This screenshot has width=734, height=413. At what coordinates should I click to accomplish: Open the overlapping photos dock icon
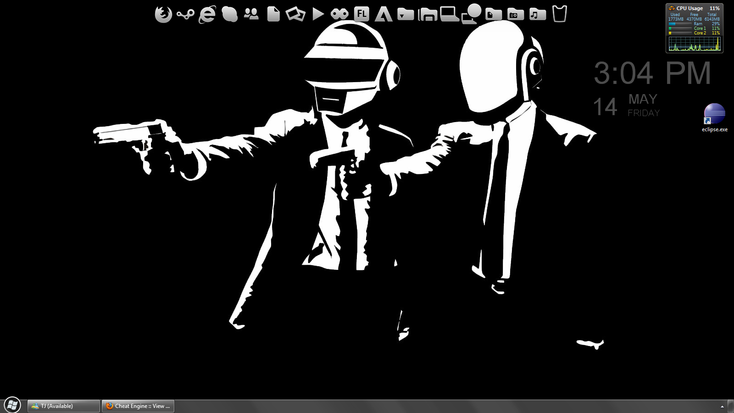pyautogui.click(x=295, y=14)
